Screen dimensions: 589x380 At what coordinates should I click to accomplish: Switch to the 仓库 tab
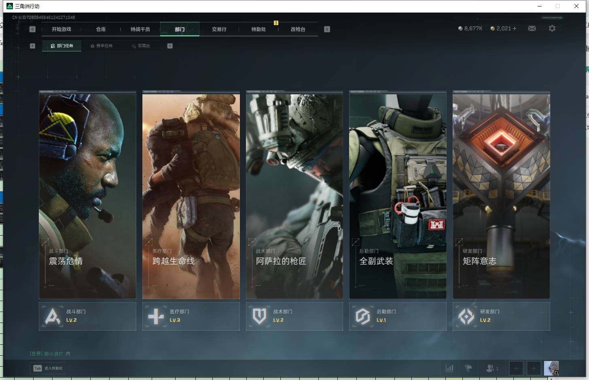point(101,29)
